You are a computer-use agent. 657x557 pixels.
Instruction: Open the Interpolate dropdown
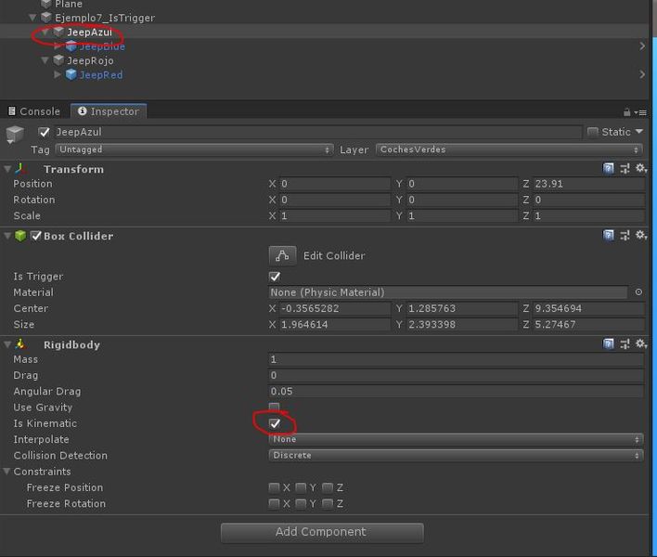(456, 439)
